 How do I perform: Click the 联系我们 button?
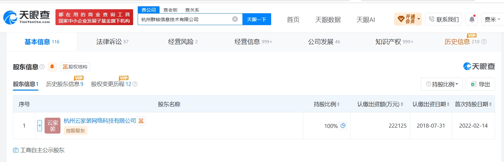pyautogui.click(x=444, y=19)
